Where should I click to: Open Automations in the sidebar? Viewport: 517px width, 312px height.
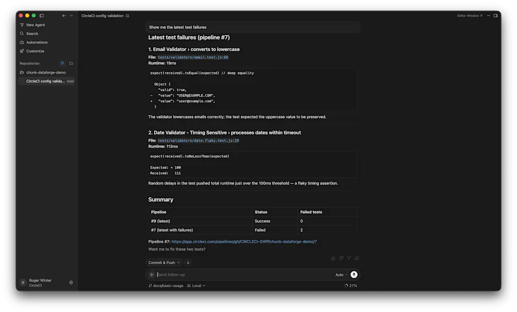[34, 42]
